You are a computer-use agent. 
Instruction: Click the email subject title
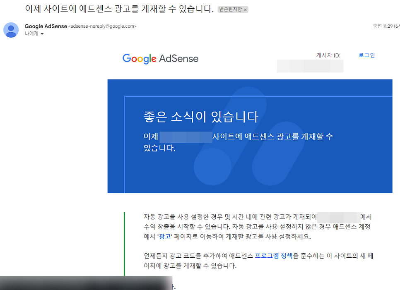click(119, 9)
